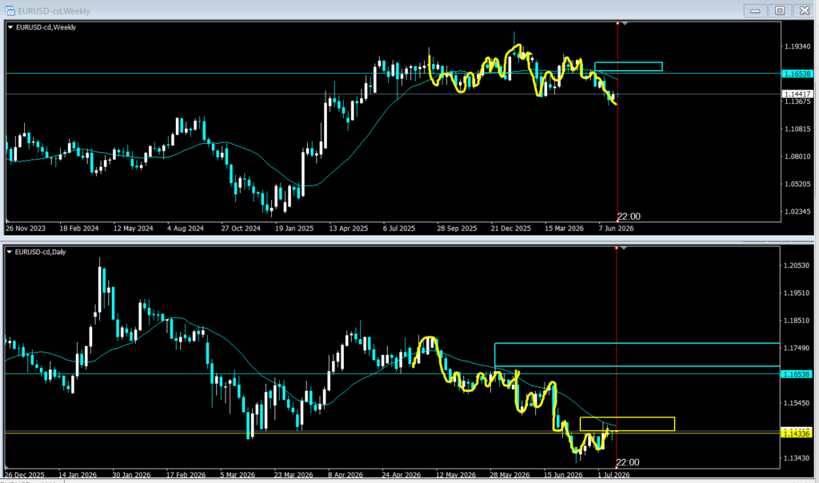This screenshot has height=483, width=819.
Task: Click 1.19510 on Daily price scale
Action: point(797,293)
